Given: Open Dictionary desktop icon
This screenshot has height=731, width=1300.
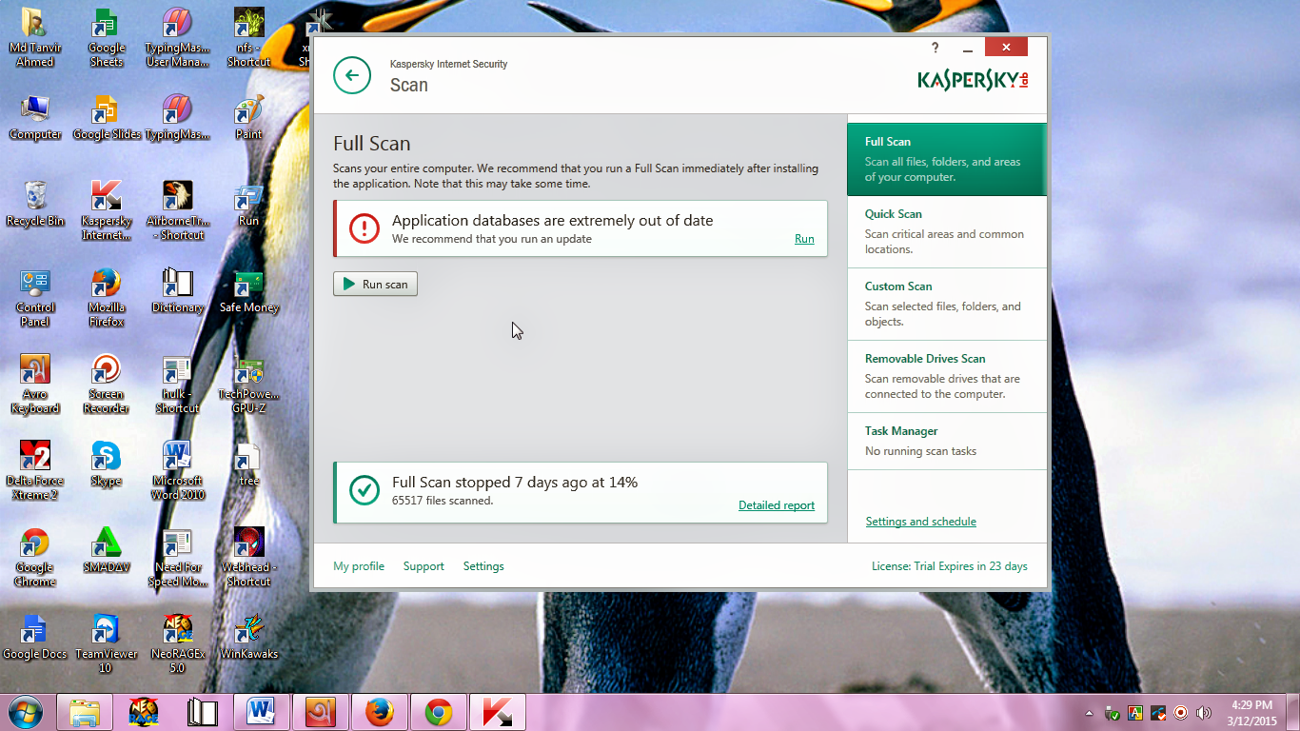Looking at the screenshot, I should click(177, 291).
